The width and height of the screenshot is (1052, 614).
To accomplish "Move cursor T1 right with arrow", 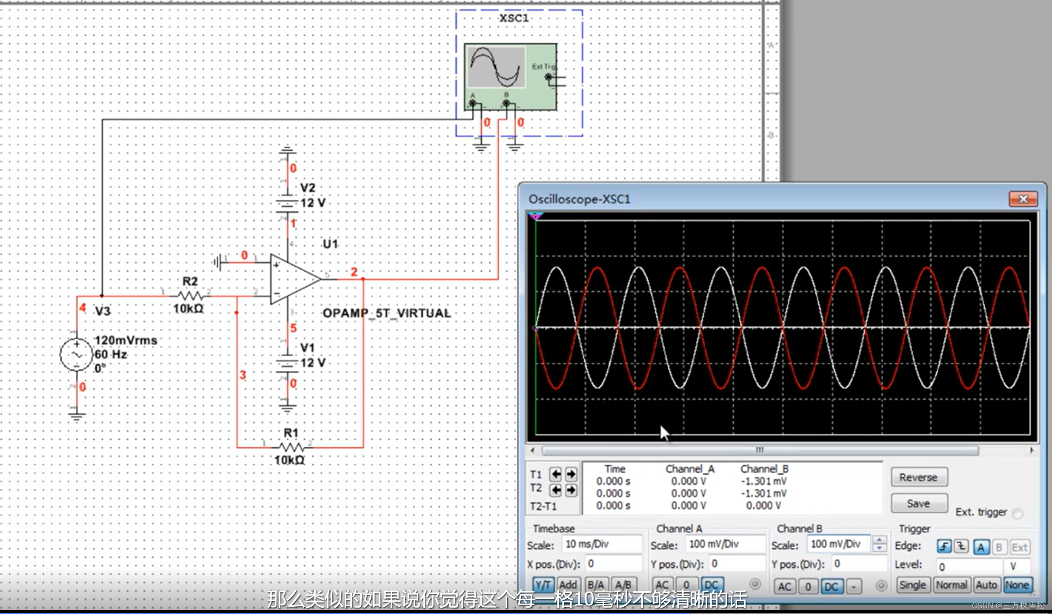I will [571, 474].
